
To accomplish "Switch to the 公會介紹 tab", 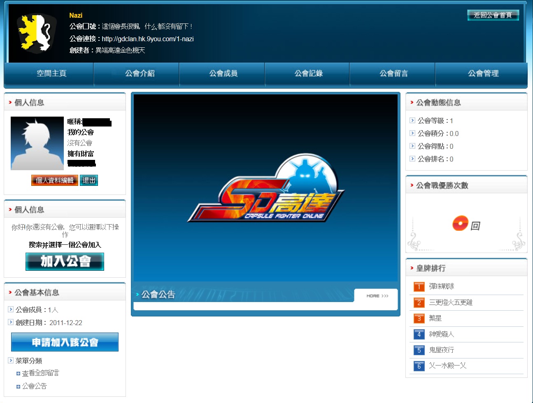I will tap(140, 73).
